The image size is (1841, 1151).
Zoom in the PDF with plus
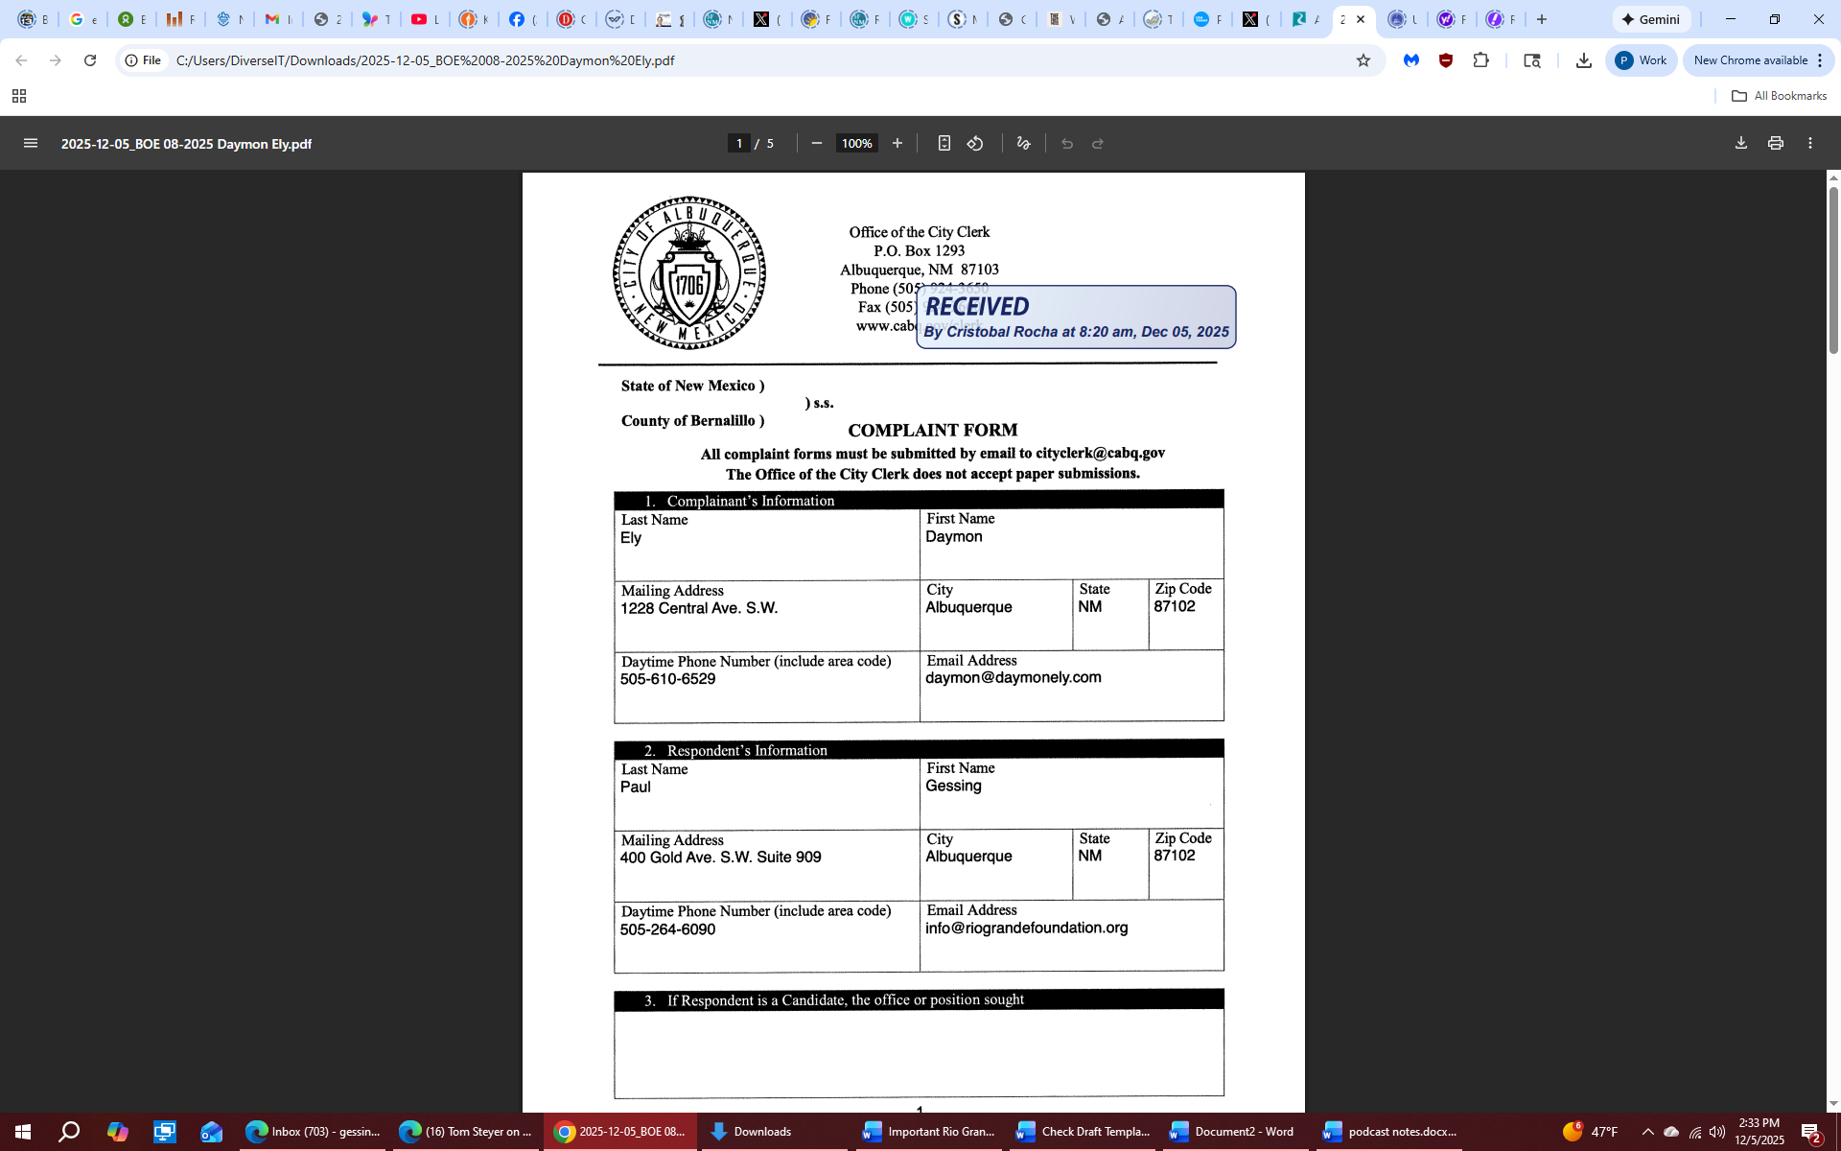[x=897, y=143]
